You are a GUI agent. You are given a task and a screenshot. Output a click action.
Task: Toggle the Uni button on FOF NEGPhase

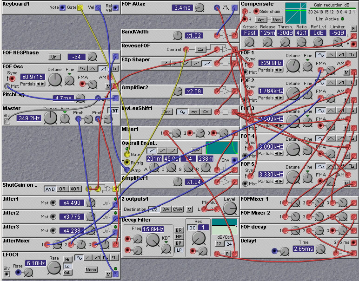[55, 57]
